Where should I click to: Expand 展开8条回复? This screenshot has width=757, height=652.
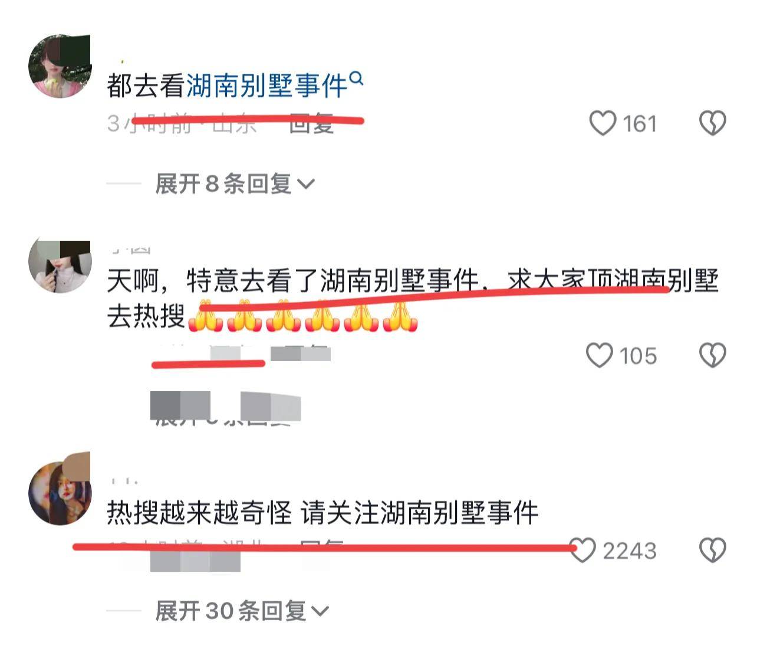235,184
